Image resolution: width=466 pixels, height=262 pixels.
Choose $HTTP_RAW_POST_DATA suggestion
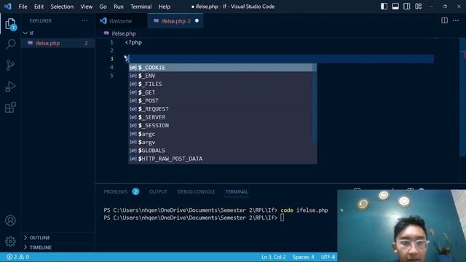coord(221,159)
